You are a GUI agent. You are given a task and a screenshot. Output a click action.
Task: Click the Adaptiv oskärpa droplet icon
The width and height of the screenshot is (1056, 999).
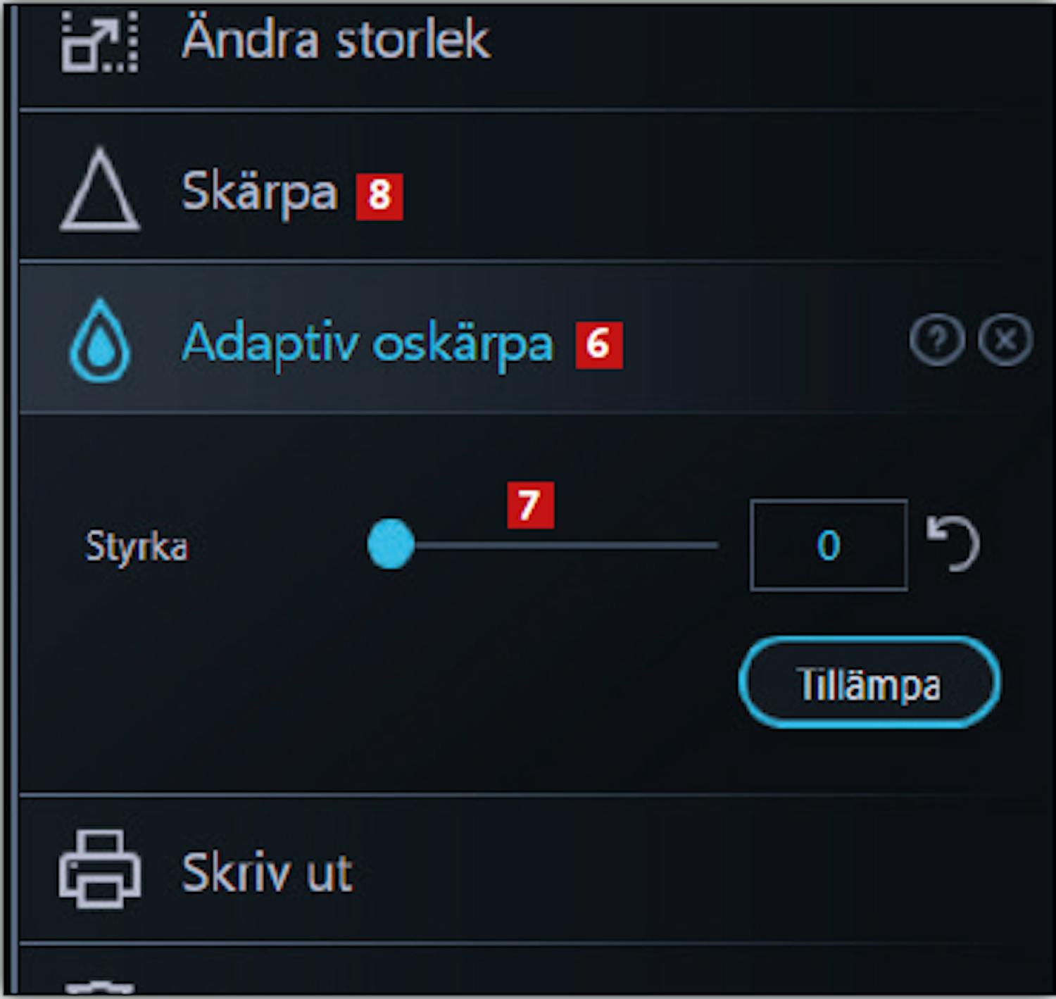click(100, 341)
